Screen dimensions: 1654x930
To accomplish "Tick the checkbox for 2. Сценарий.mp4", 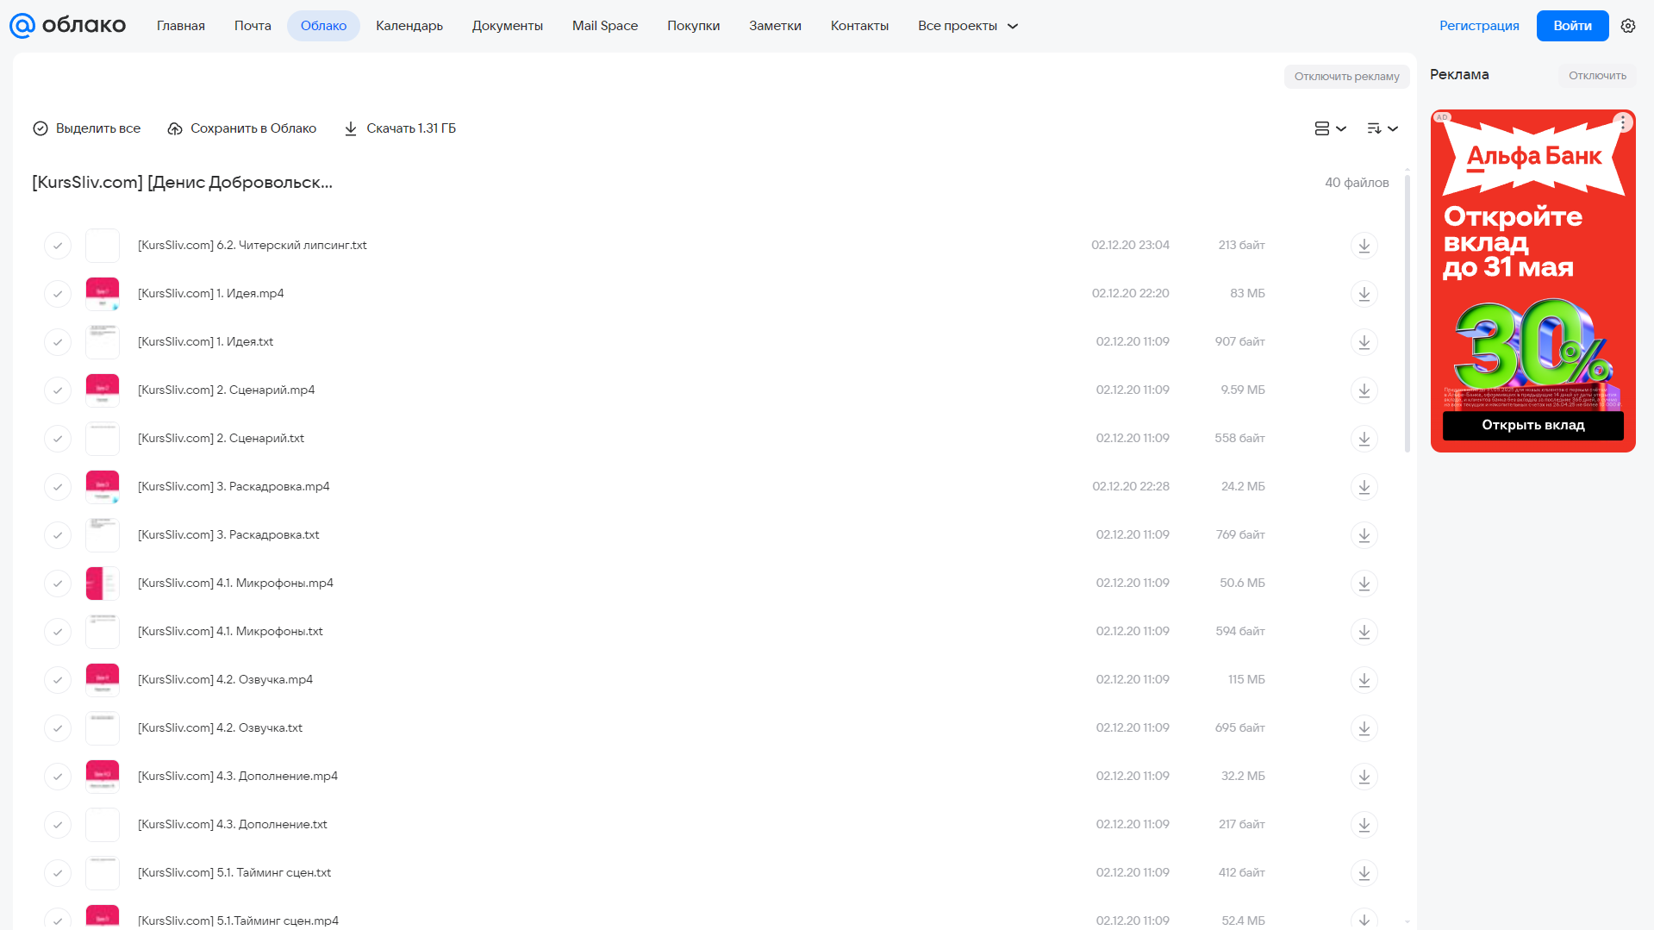I will coord(58,390).
